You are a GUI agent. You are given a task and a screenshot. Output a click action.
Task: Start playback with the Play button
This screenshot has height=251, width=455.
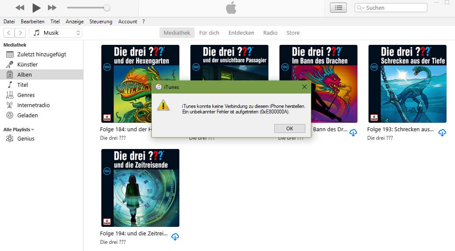36,8
